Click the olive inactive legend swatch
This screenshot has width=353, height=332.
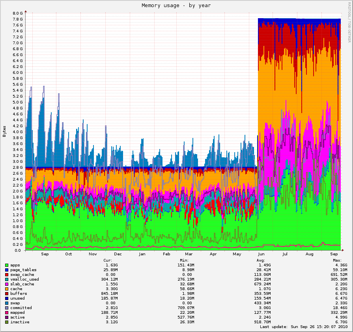[7, 322]
